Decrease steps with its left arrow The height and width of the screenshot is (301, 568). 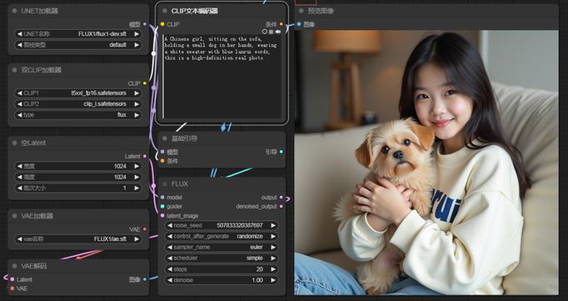point(170,269)
